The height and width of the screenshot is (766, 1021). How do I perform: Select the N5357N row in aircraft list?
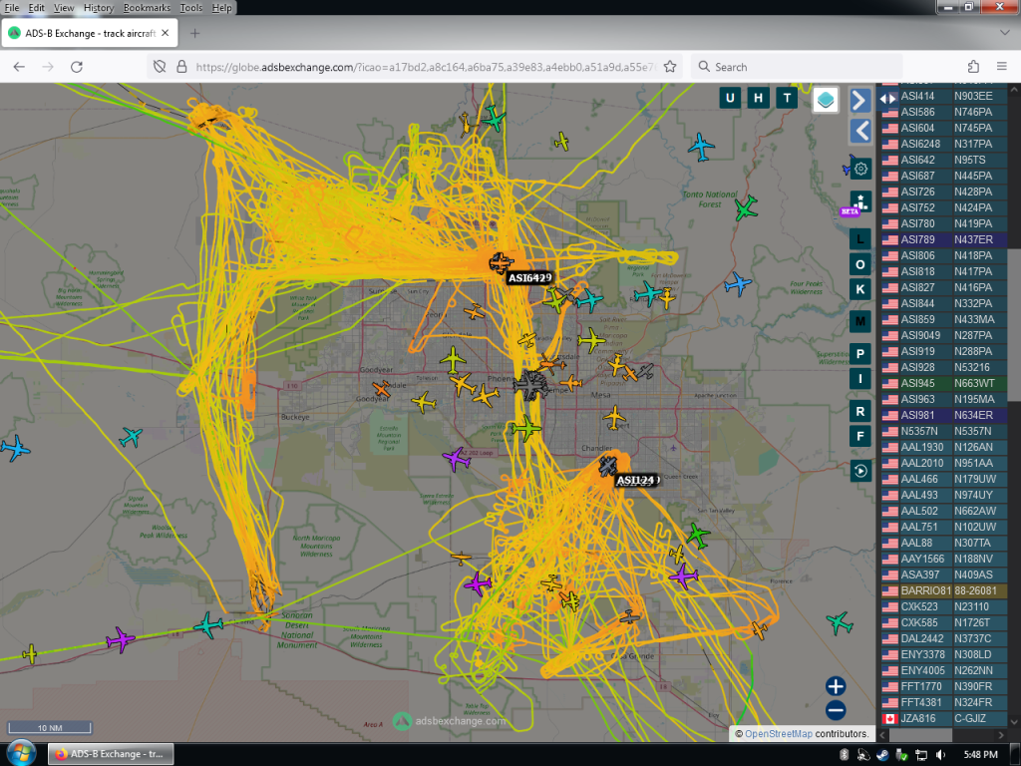point(944,431)
